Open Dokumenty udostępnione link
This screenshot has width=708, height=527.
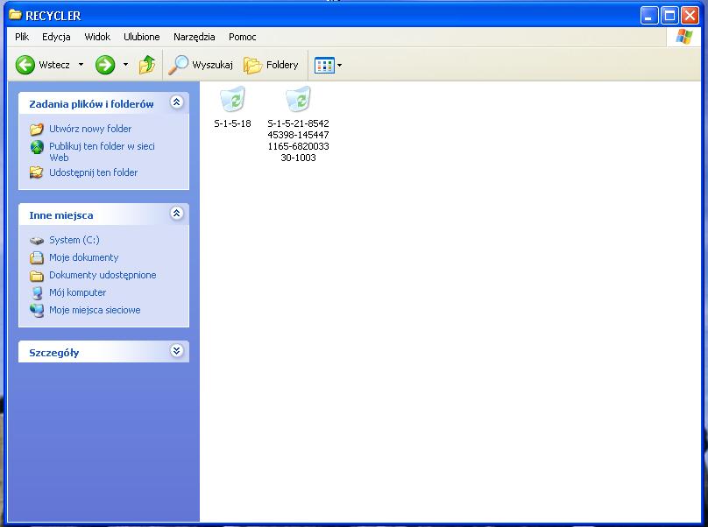click(x=103, y=275)
